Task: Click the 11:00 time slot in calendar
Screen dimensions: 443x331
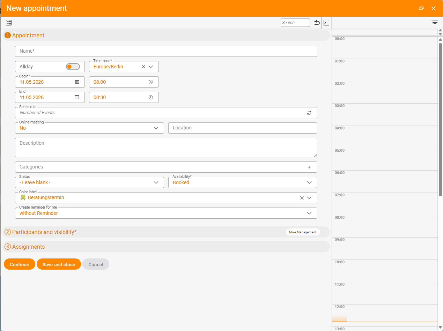Action: click(x=385, y=293)
